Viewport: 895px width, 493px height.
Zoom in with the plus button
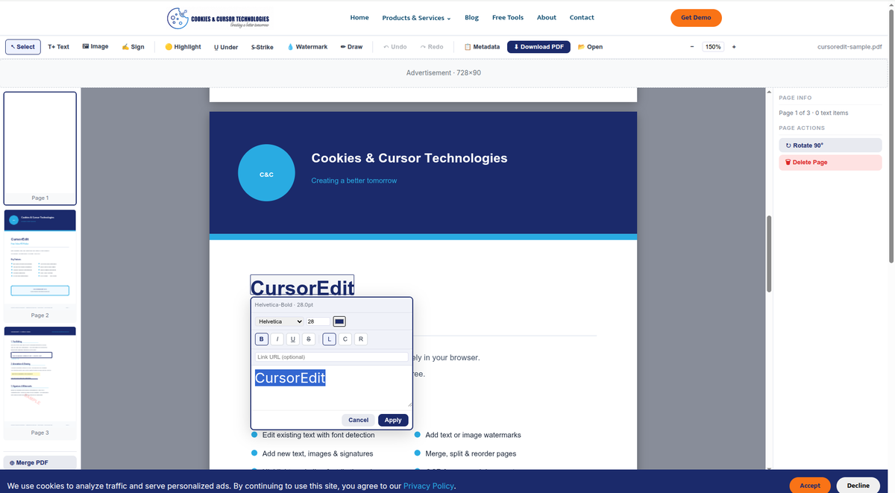point(734,47)
